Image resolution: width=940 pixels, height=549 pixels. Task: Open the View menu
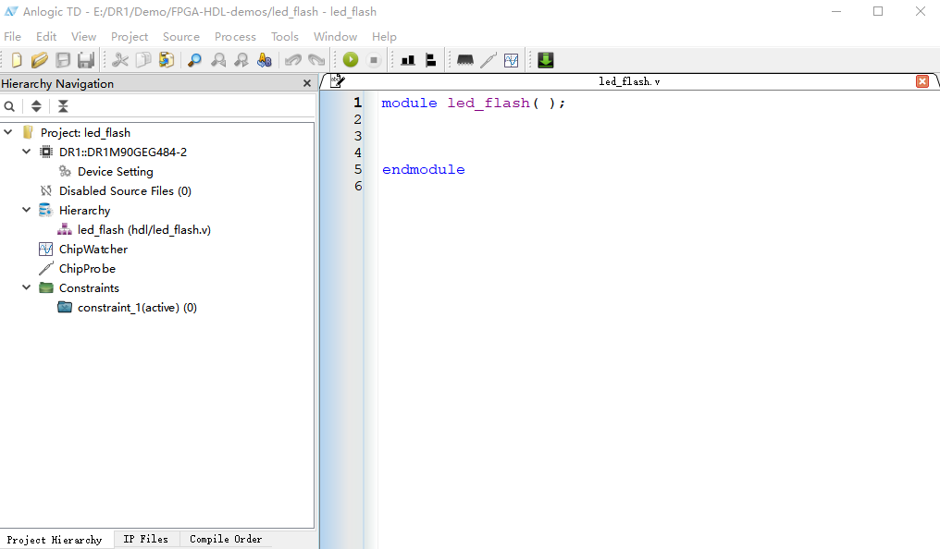83,37
